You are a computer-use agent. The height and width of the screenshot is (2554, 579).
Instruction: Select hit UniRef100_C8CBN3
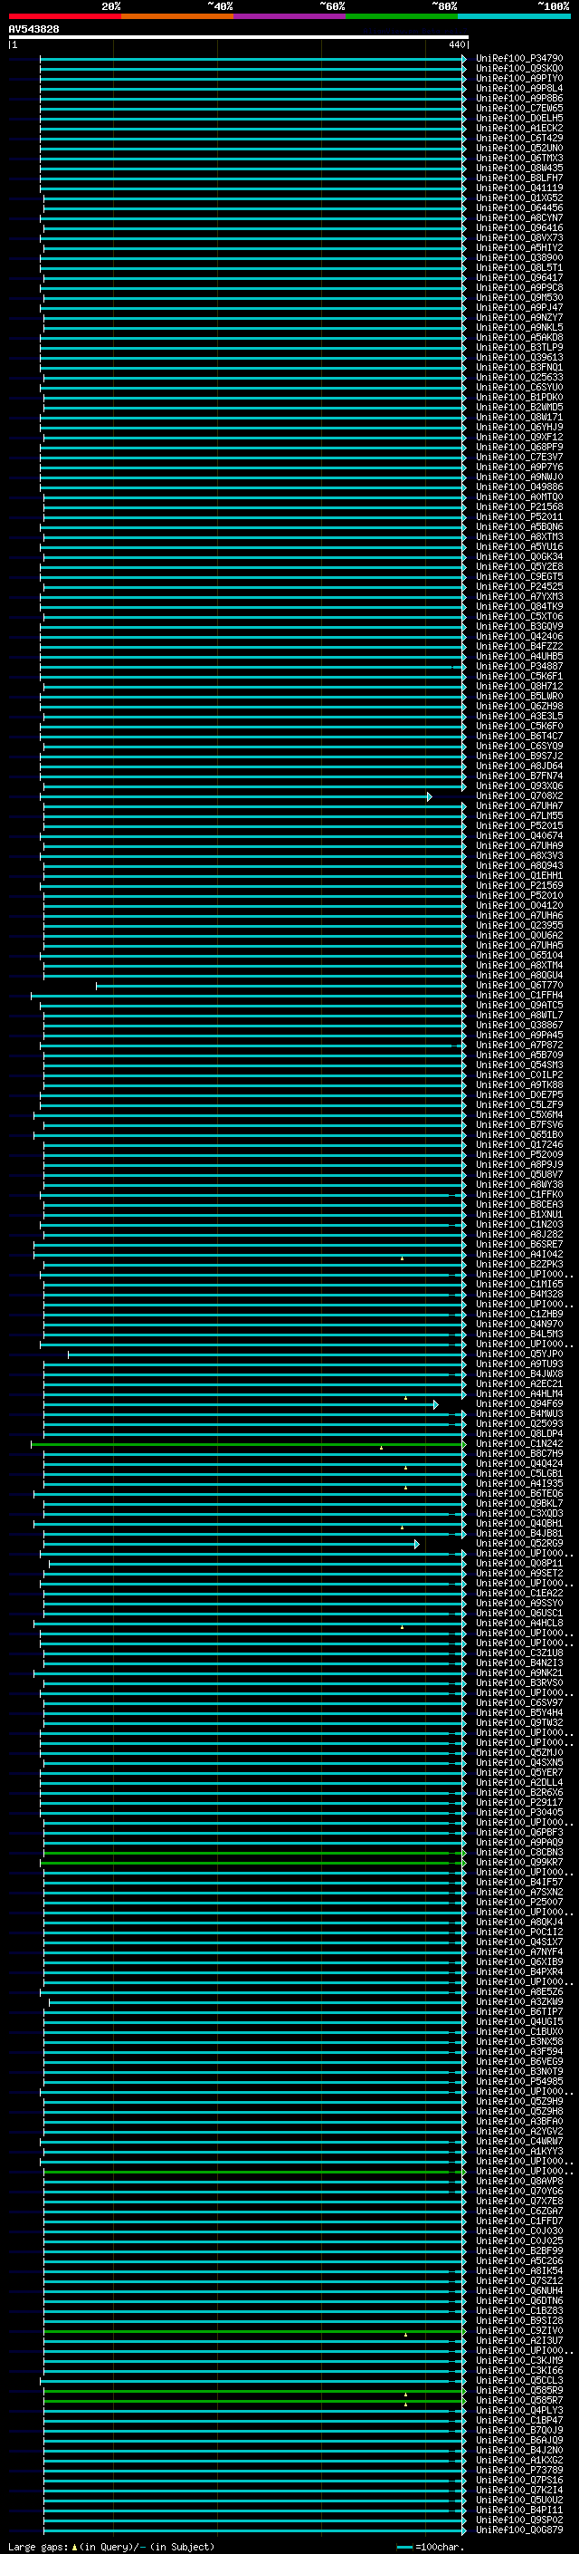[519, 1852]
